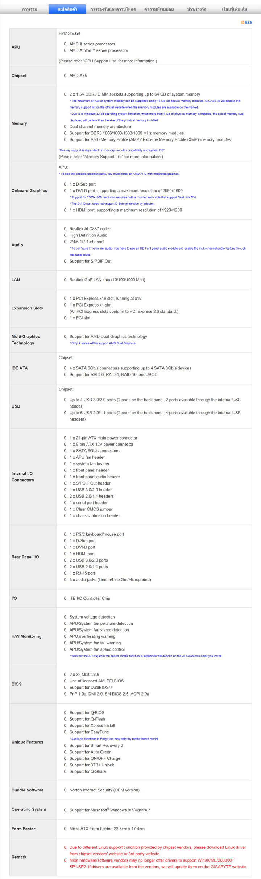Select the Memory row heading
The height and width of the screenshot is (879, 261).
[19, 123]
